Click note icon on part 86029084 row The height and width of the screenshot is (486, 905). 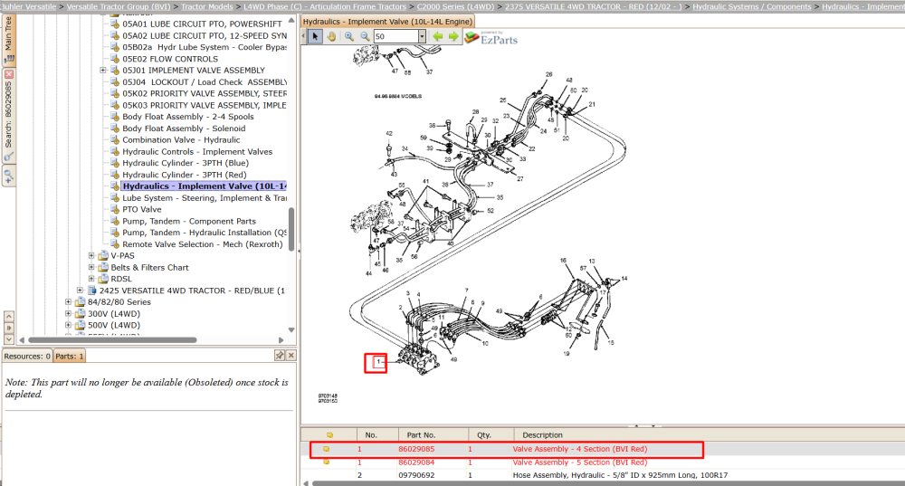pos(326,462)
